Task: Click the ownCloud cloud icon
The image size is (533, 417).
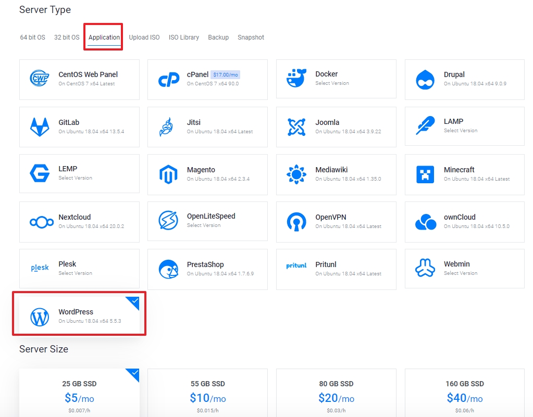Action: (x=426, y=222)
